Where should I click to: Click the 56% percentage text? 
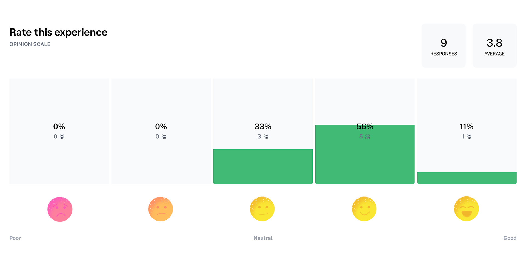(x=365, y=126)
